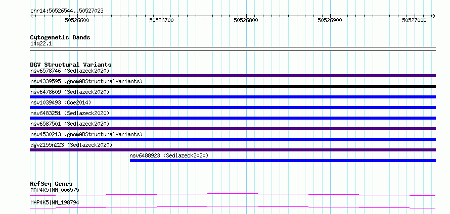Click the chr14:50526544..50527023 region label

[x=67, y=11]
